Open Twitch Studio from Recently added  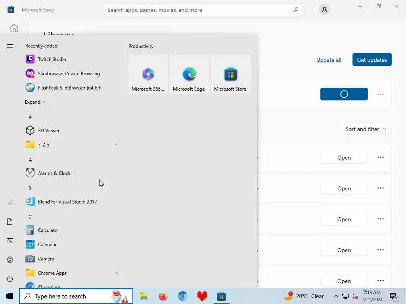pos(72,59)
